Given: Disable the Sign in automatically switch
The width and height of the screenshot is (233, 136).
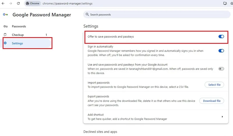Looking at the screenshot, I should tap(221, 51).
